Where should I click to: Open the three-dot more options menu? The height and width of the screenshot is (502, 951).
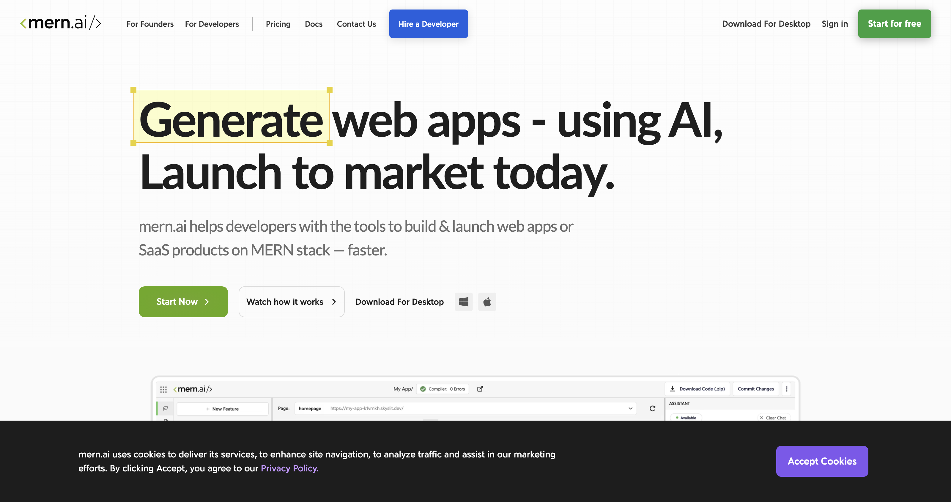point(787,389)
